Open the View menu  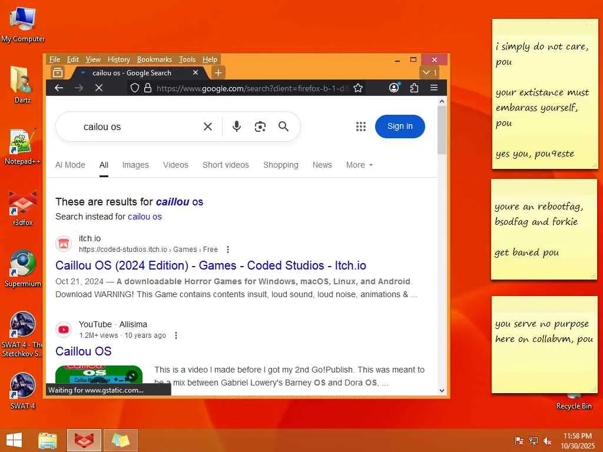(x=93, y=59)
